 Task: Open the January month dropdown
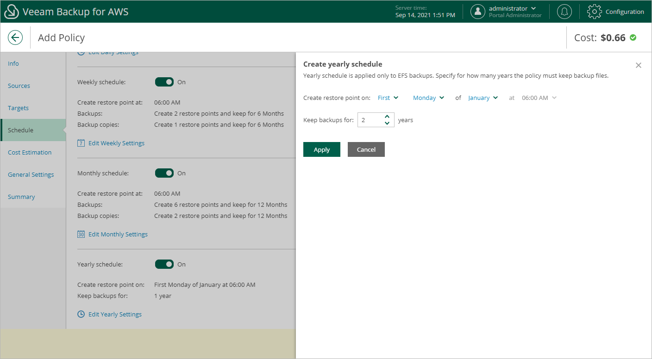point(483,98)
